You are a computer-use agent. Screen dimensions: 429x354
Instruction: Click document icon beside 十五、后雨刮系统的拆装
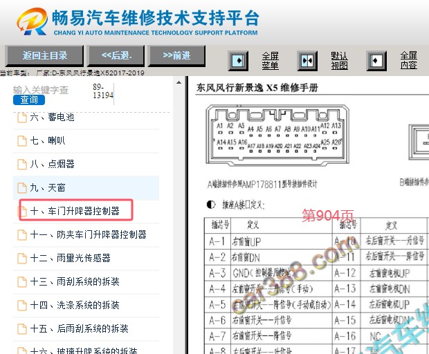[x=22, y=329]
